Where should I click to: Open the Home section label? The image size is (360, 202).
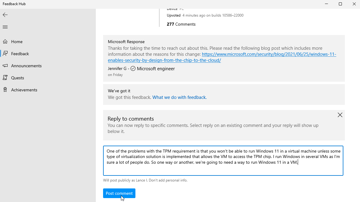pyautogui.click(x=17, y=42)
